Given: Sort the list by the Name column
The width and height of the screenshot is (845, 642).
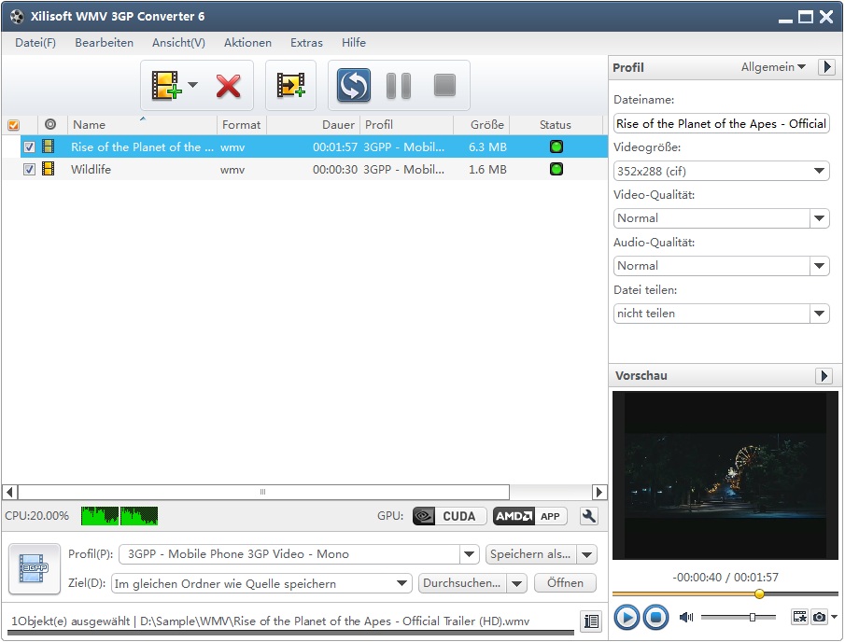Looking at the screenshot, I should coord(142,125).
